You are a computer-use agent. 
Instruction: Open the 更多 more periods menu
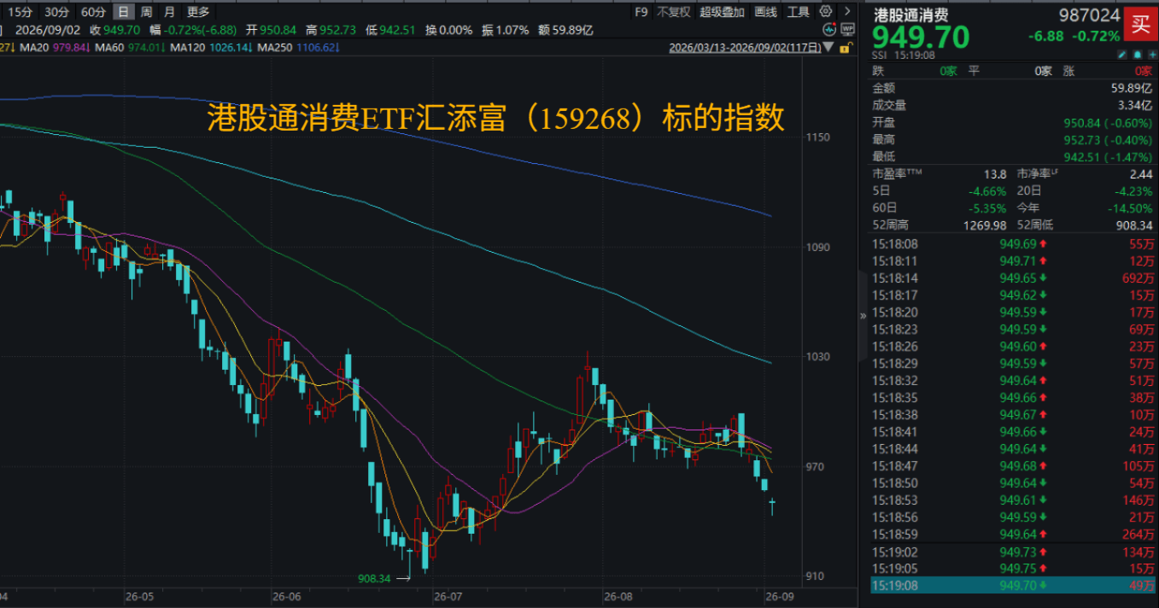[198, 12]
